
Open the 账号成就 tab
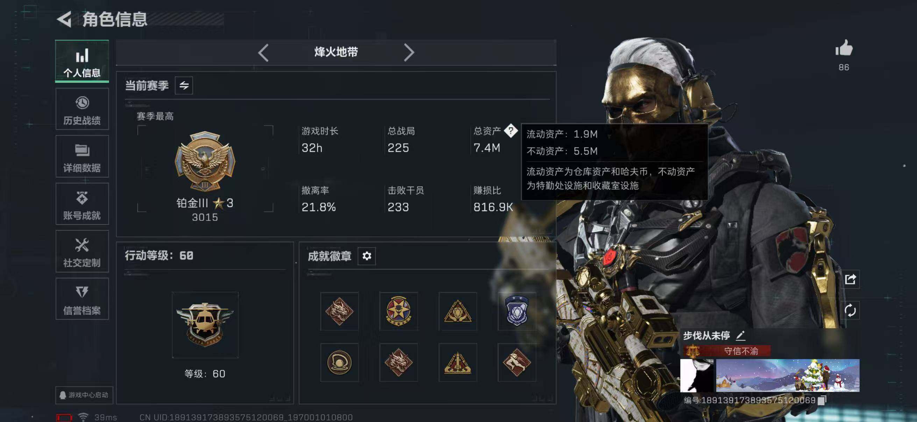pyautogui.click(x=82, y=204)
